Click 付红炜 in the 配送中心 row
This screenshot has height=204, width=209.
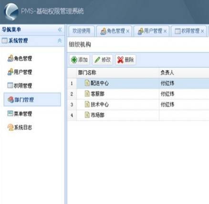tap(167, 83)
